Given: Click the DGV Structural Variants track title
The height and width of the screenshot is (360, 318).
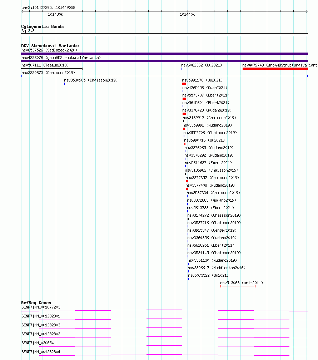Looking at the screenshot, I should (x=50, y=46).
